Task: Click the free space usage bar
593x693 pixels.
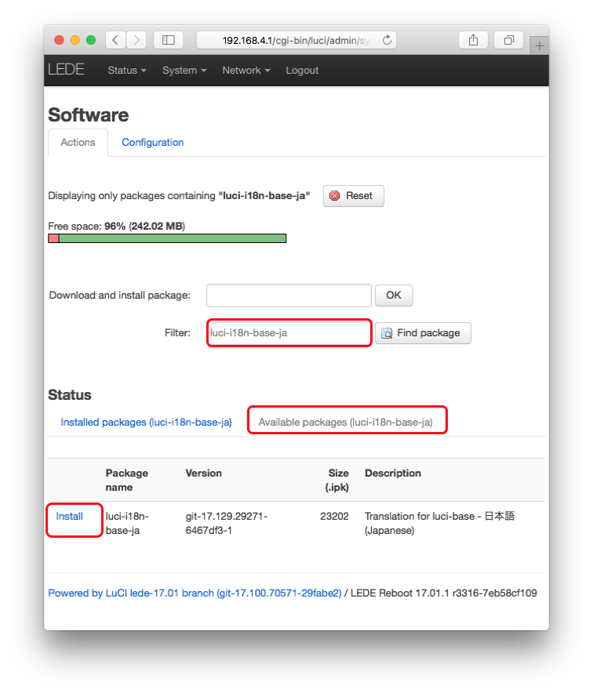Action: [167, 238]
